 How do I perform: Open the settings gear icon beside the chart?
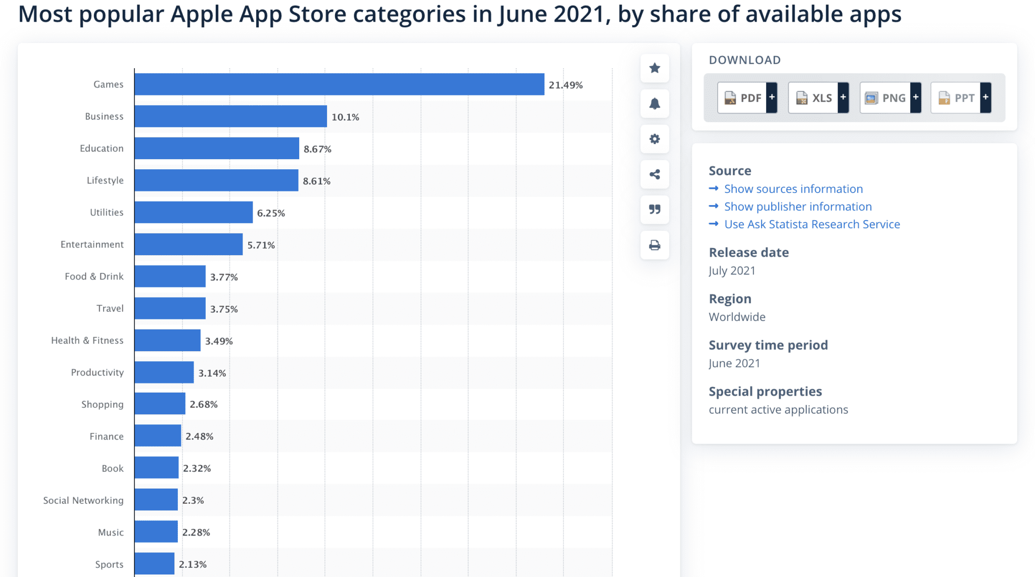(x=654, y=139)
